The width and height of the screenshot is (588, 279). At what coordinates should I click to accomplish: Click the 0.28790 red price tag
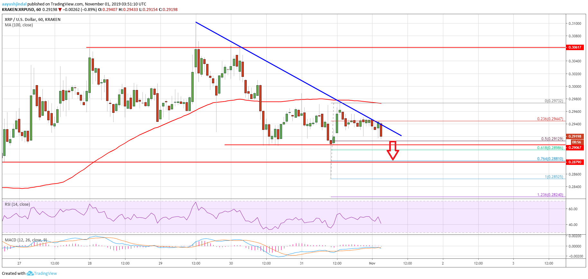tap(575, 162)
